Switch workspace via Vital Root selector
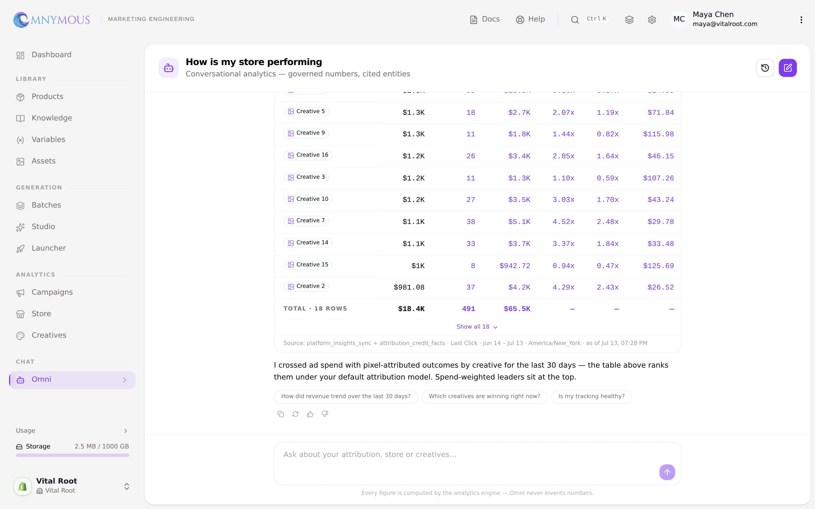The image size is (815, 509). [x=72, y=486]
